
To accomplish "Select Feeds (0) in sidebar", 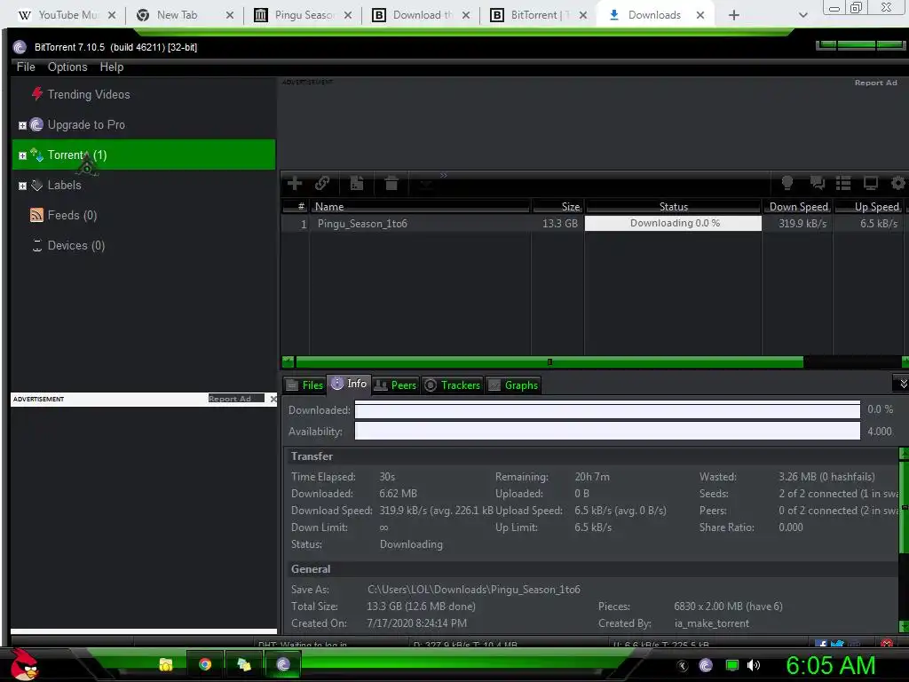I will (73, 215).
